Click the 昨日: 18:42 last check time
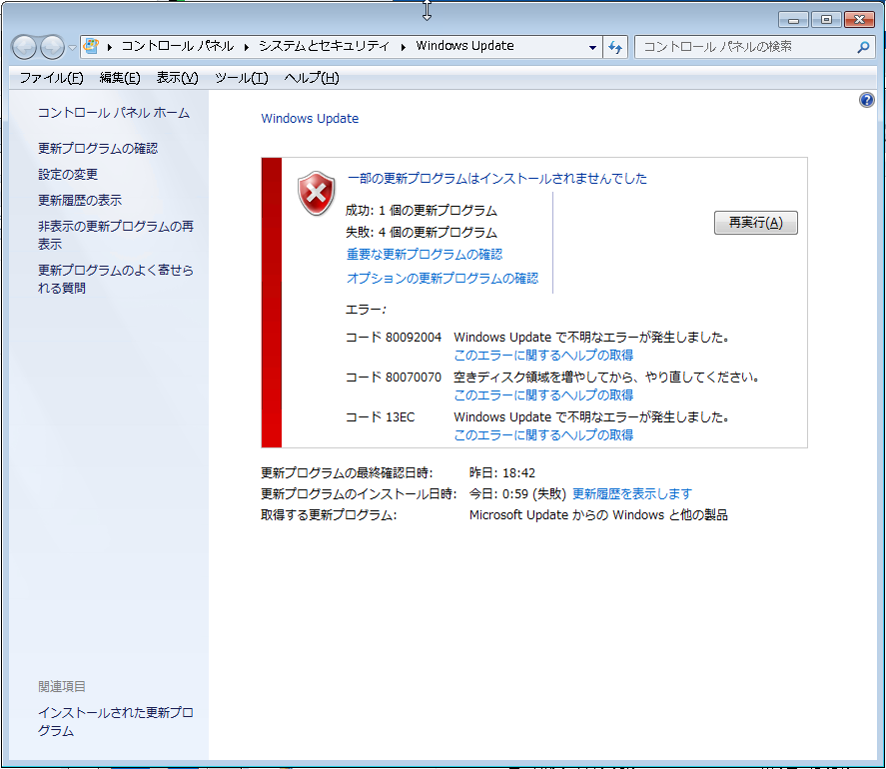 tap(501, 473)
